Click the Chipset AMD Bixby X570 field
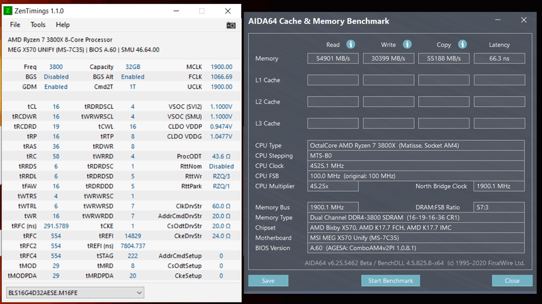Image resolution: width=542 pixels, height=304 pixels. [x=416, y=227]
